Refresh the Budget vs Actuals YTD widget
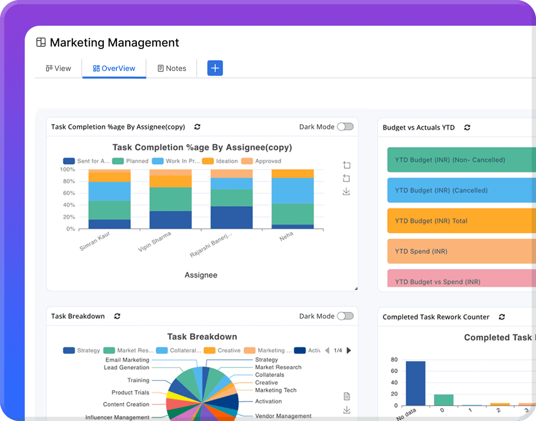 click(x=467, y=128)
